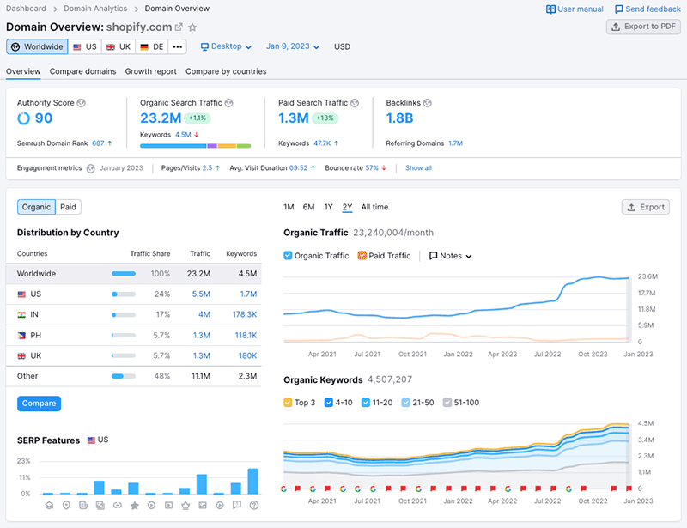Click the news page SERP feature icon

coord(83,506)
